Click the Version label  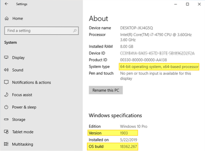(95, 133)
